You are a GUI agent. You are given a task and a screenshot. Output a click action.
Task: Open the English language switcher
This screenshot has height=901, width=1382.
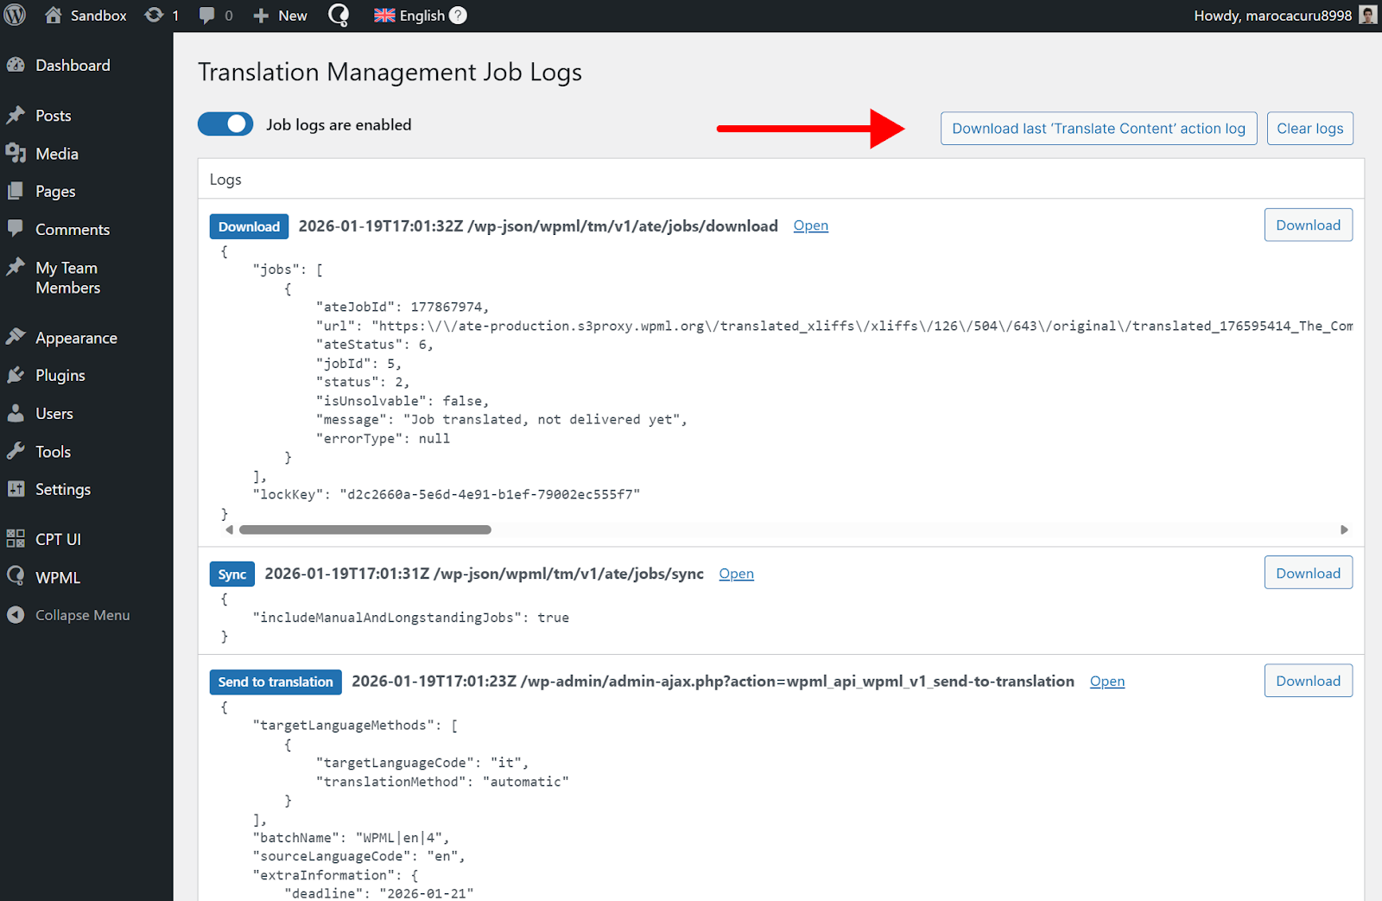coord(410,16)
